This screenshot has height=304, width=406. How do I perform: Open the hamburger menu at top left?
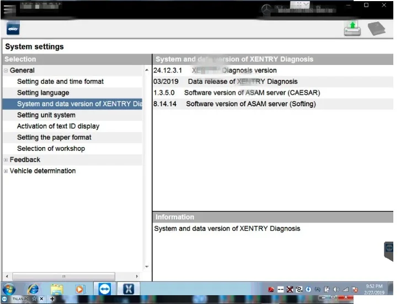9,10
